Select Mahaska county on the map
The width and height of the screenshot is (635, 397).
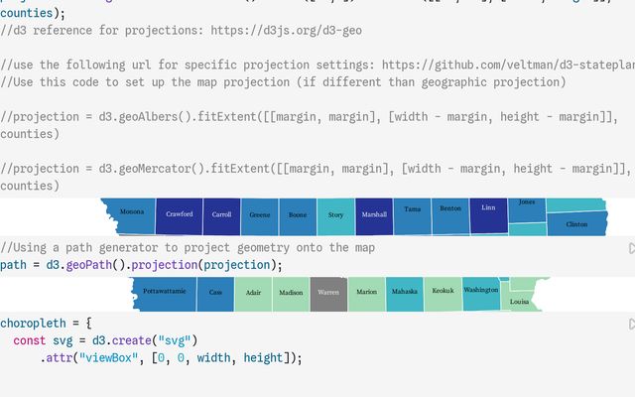click(405, 294)
